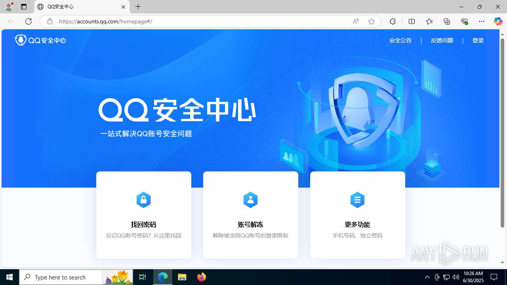Open browser Extensions icon
The height and width of the screenshot is (285, 507).
coord(393,21)
